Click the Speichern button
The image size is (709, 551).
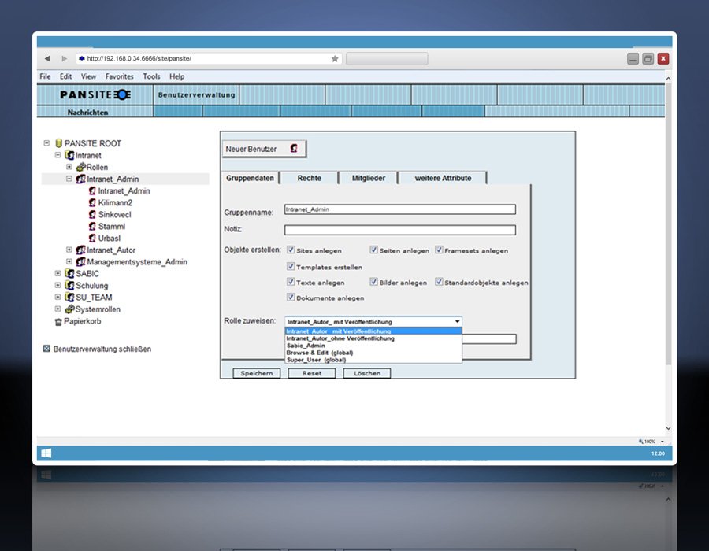pos(256,373)
